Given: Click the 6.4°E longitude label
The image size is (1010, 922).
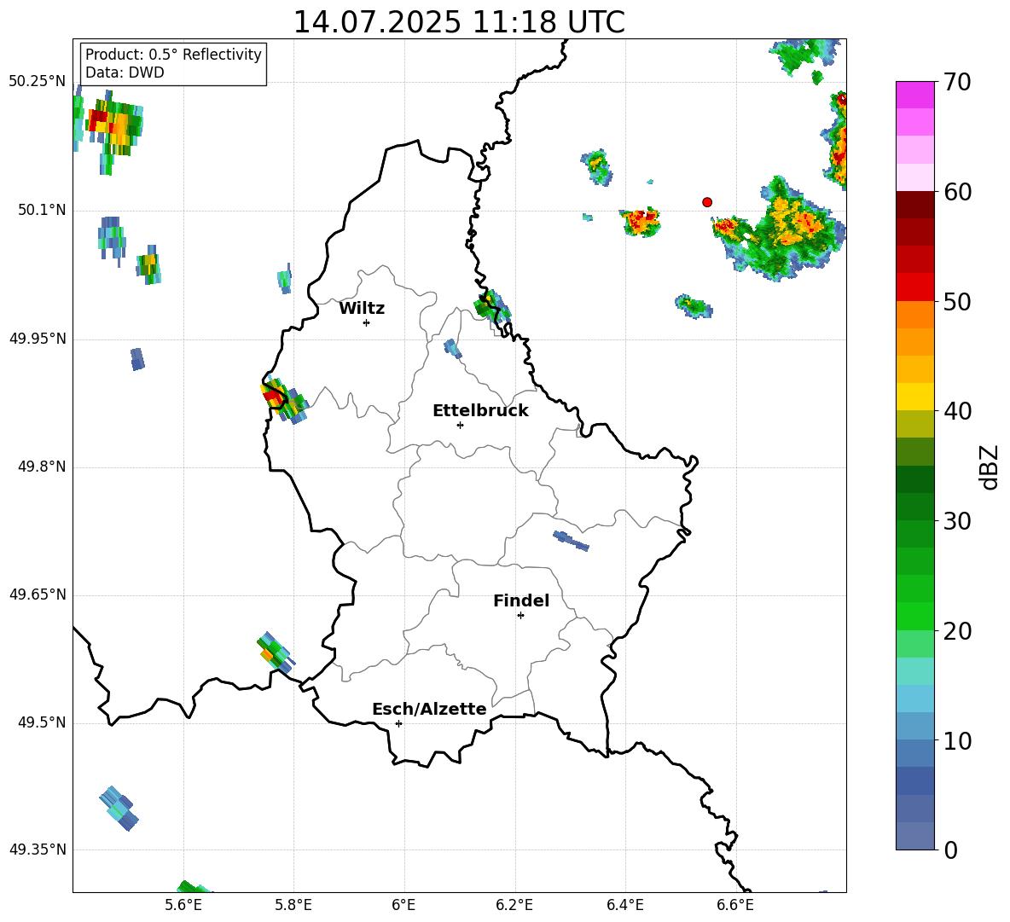Looking at the screenshot, I should pos(624,905).
